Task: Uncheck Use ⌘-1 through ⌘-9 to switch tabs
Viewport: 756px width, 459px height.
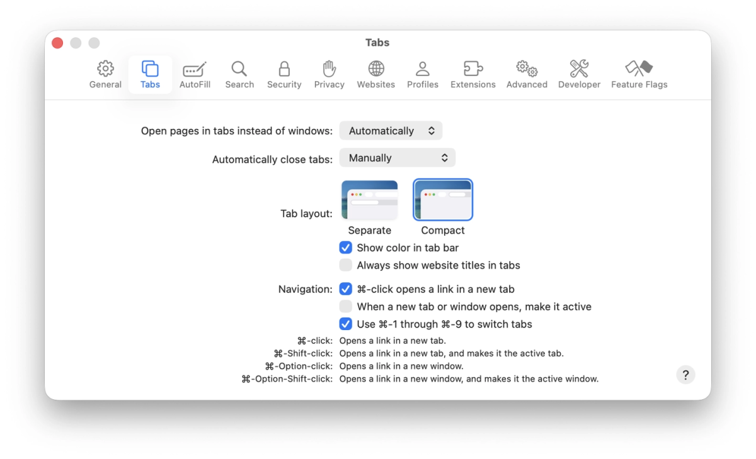Action: pos(346,324)
